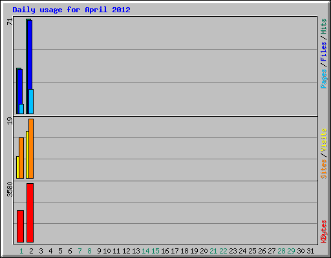This screenshot has width=331, height=258.
Task: Click day 6 on the x-axis
Action: 70,251
